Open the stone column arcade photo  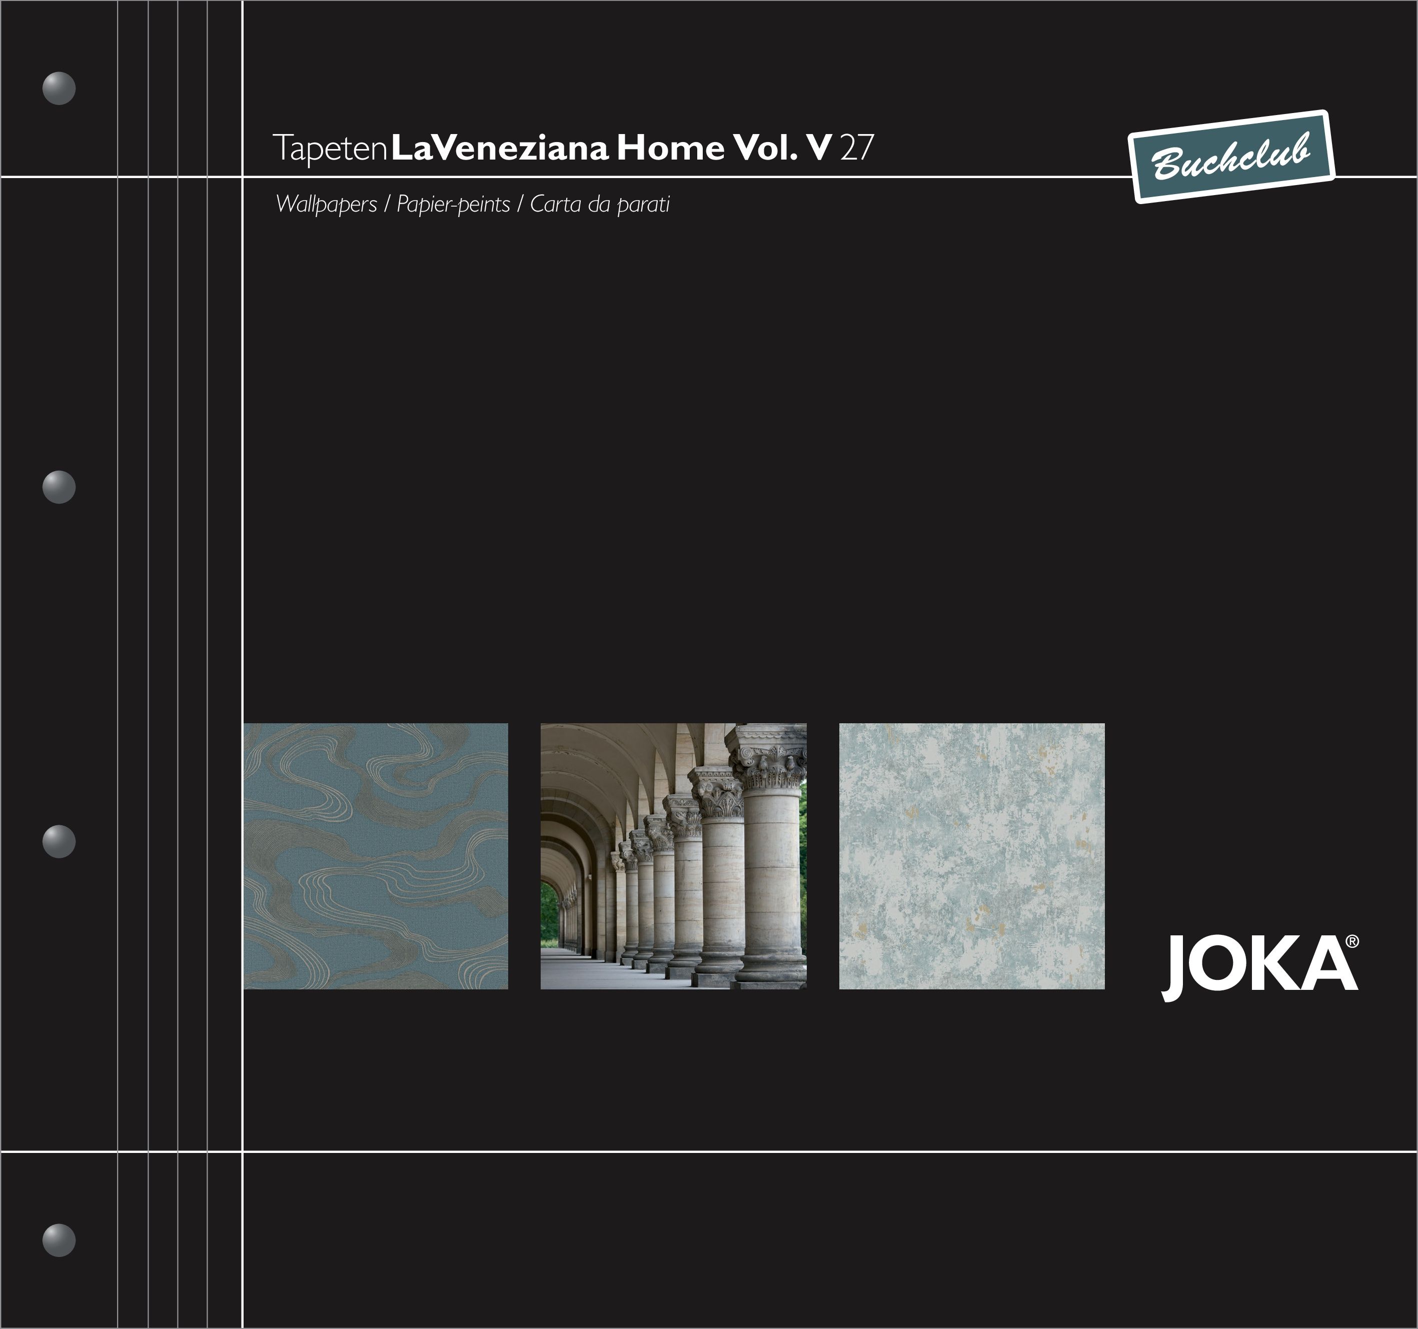[x=673, y=856]
